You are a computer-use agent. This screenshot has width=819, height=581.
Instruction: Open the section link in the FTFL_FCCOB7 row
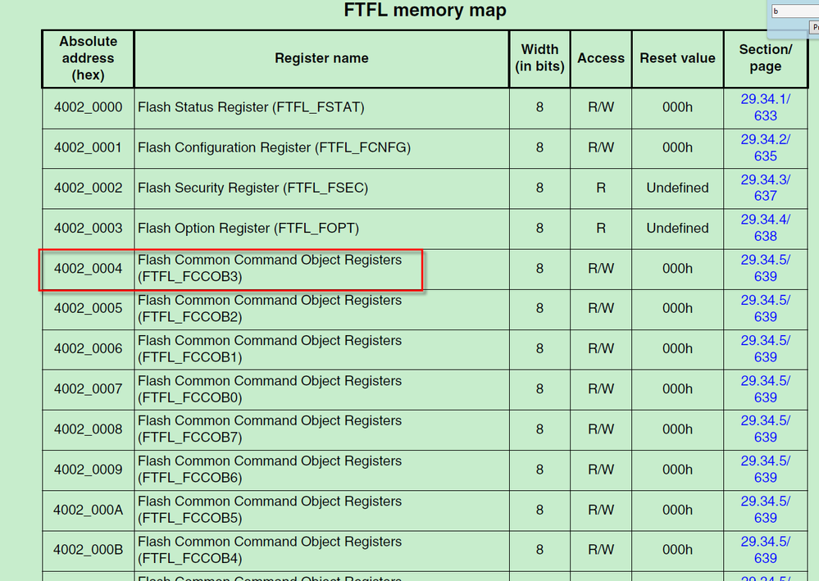point(765,429)
